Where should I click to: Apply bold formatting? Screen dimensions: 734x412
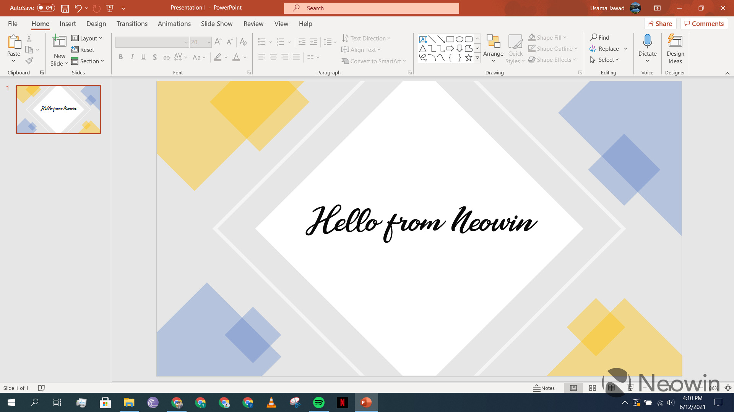pyautogui.click(x=121, y=57)
